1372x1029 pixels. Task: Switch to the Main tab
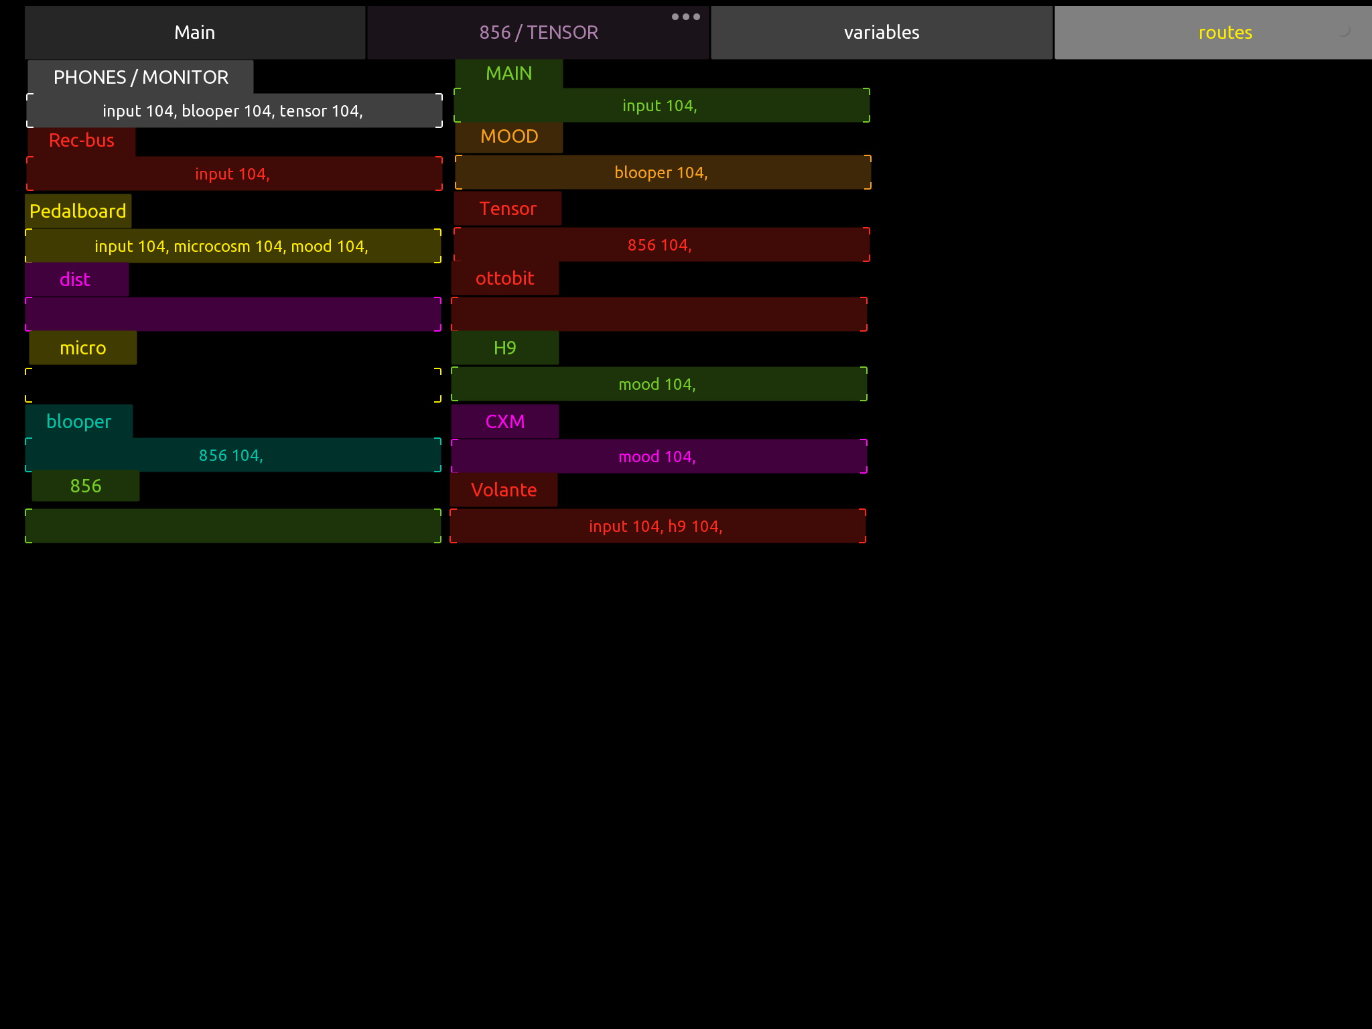[x=195, y=32]
